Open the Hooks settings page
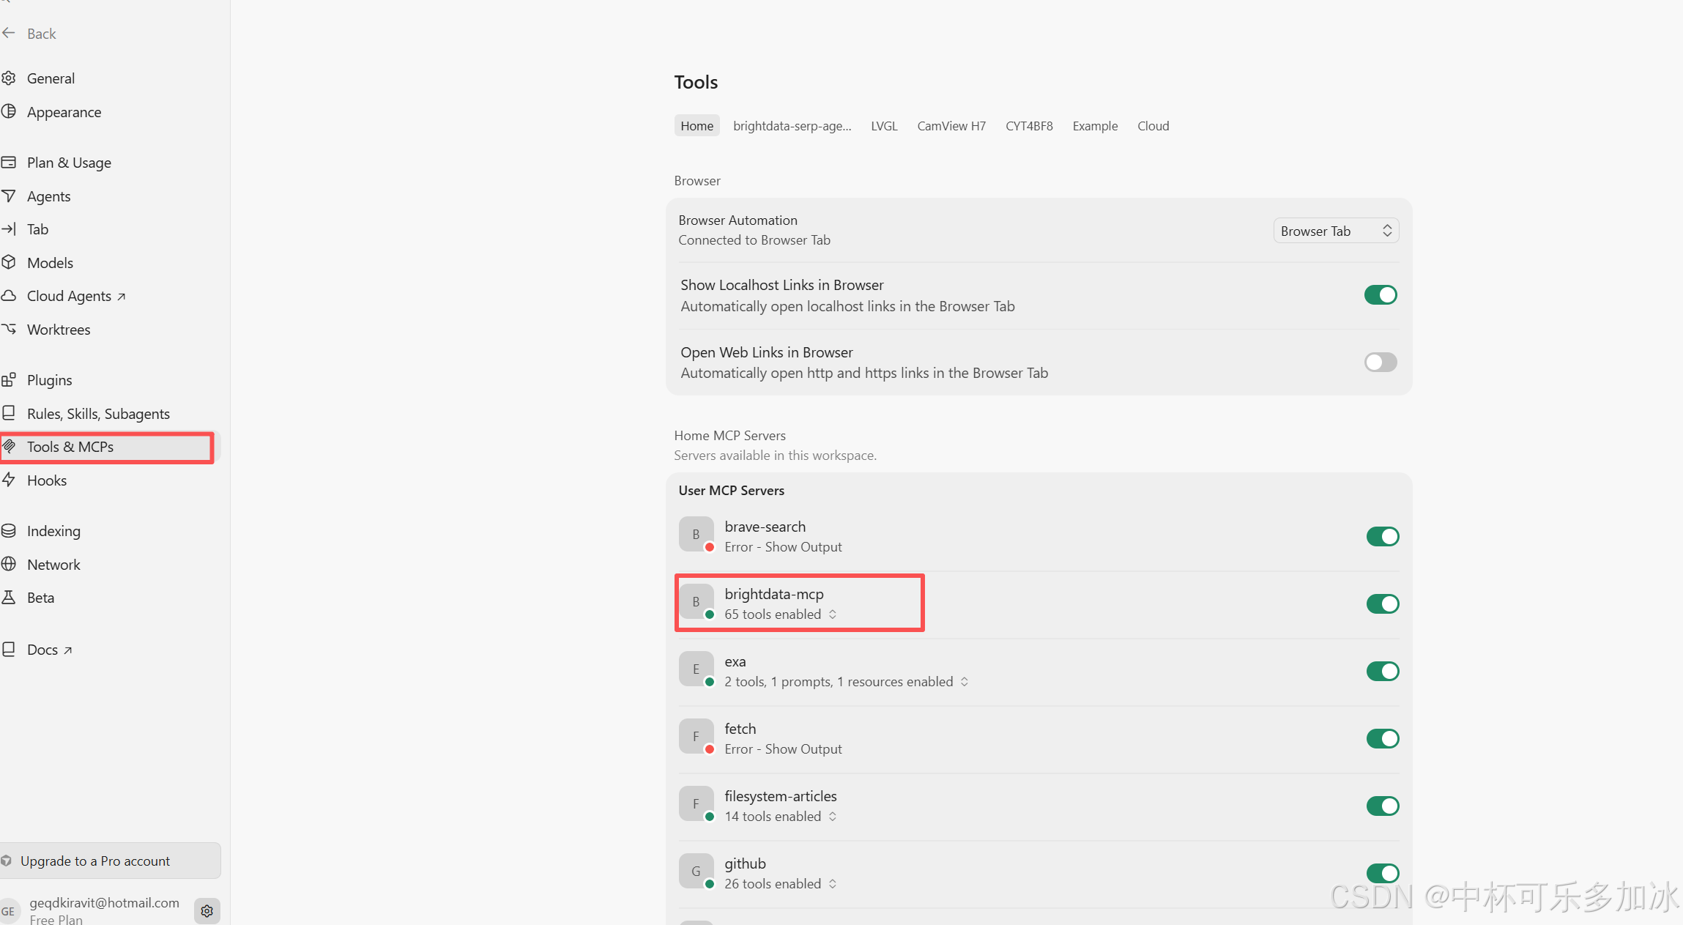Screen dimensions: 1683x925 (47, 480)
